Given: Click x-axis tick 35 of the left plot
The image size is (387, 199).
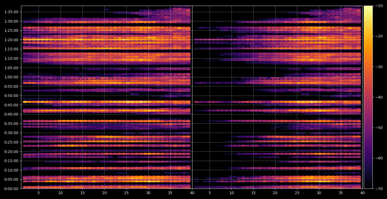Looking at the screenshot, I should (170, 193).
